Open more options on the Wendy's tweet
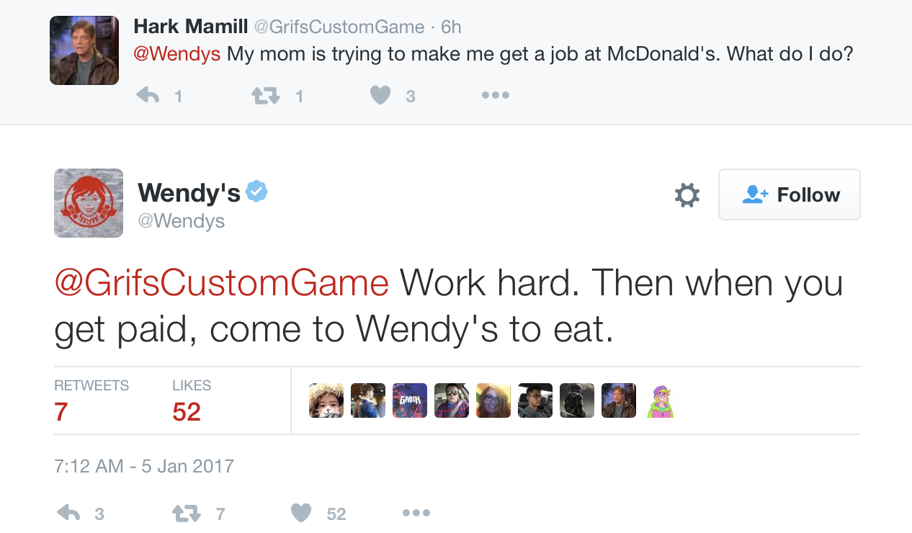This screenshot has height=533, width=912. click(x=416, y=513)
